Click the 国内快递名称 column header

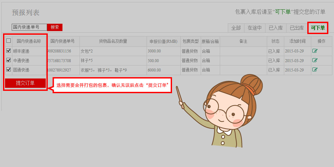[x=29, y=41]
